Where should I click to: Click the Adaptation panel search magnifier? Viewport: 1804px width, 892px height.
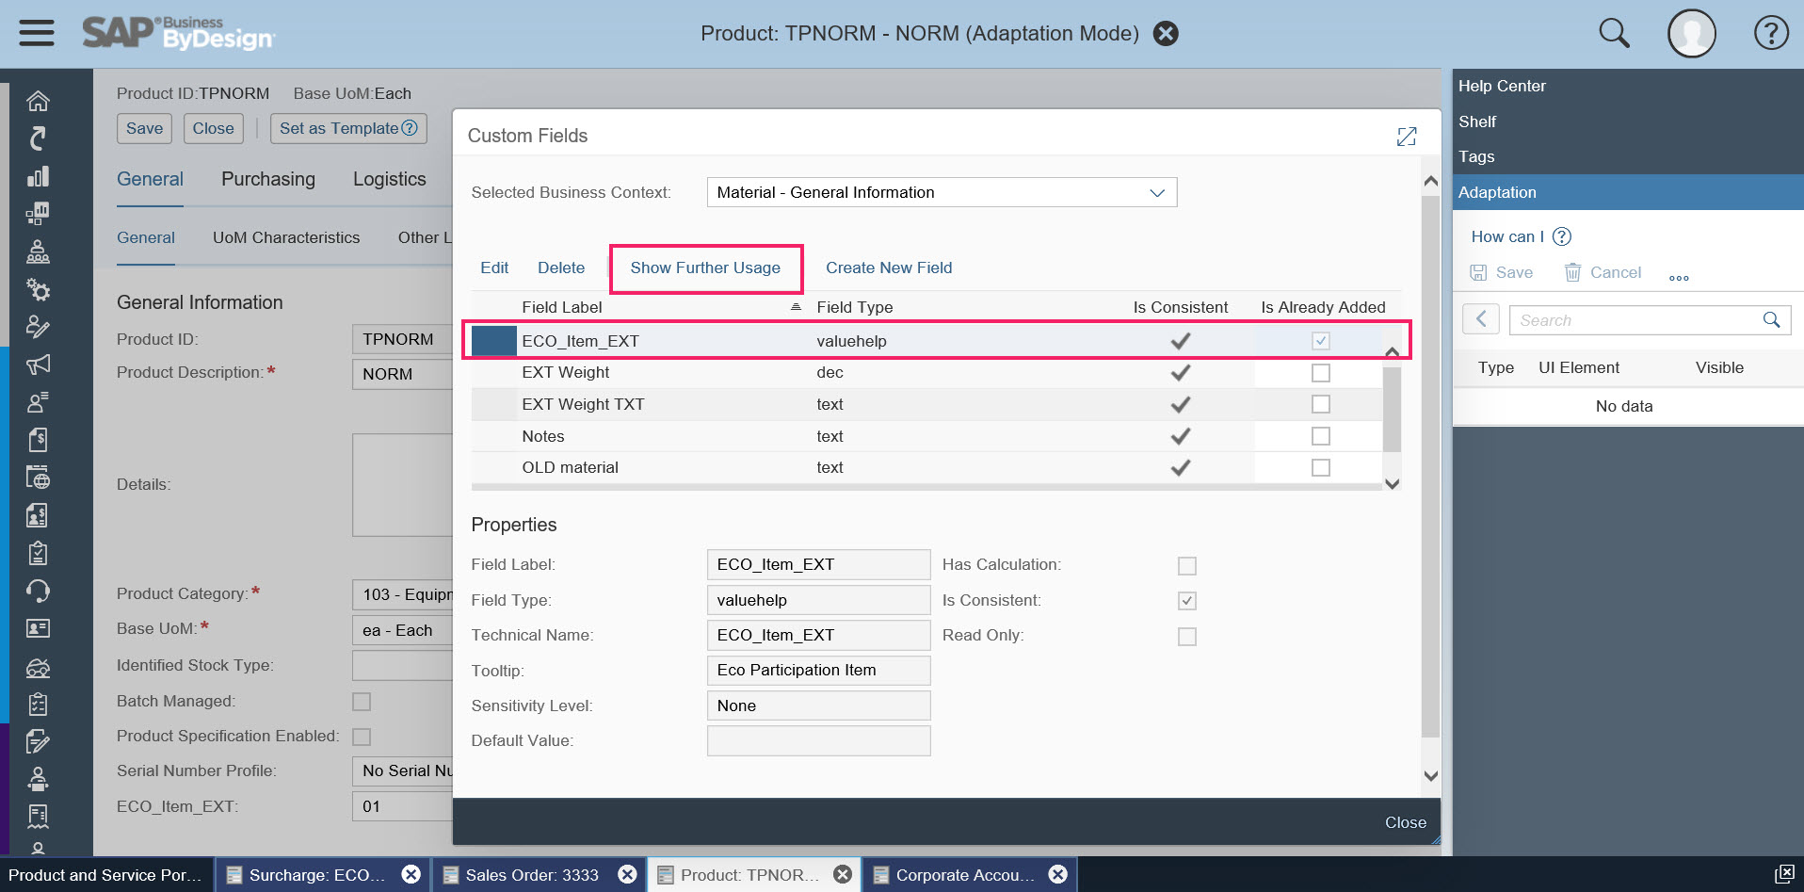pos(1771,320)
